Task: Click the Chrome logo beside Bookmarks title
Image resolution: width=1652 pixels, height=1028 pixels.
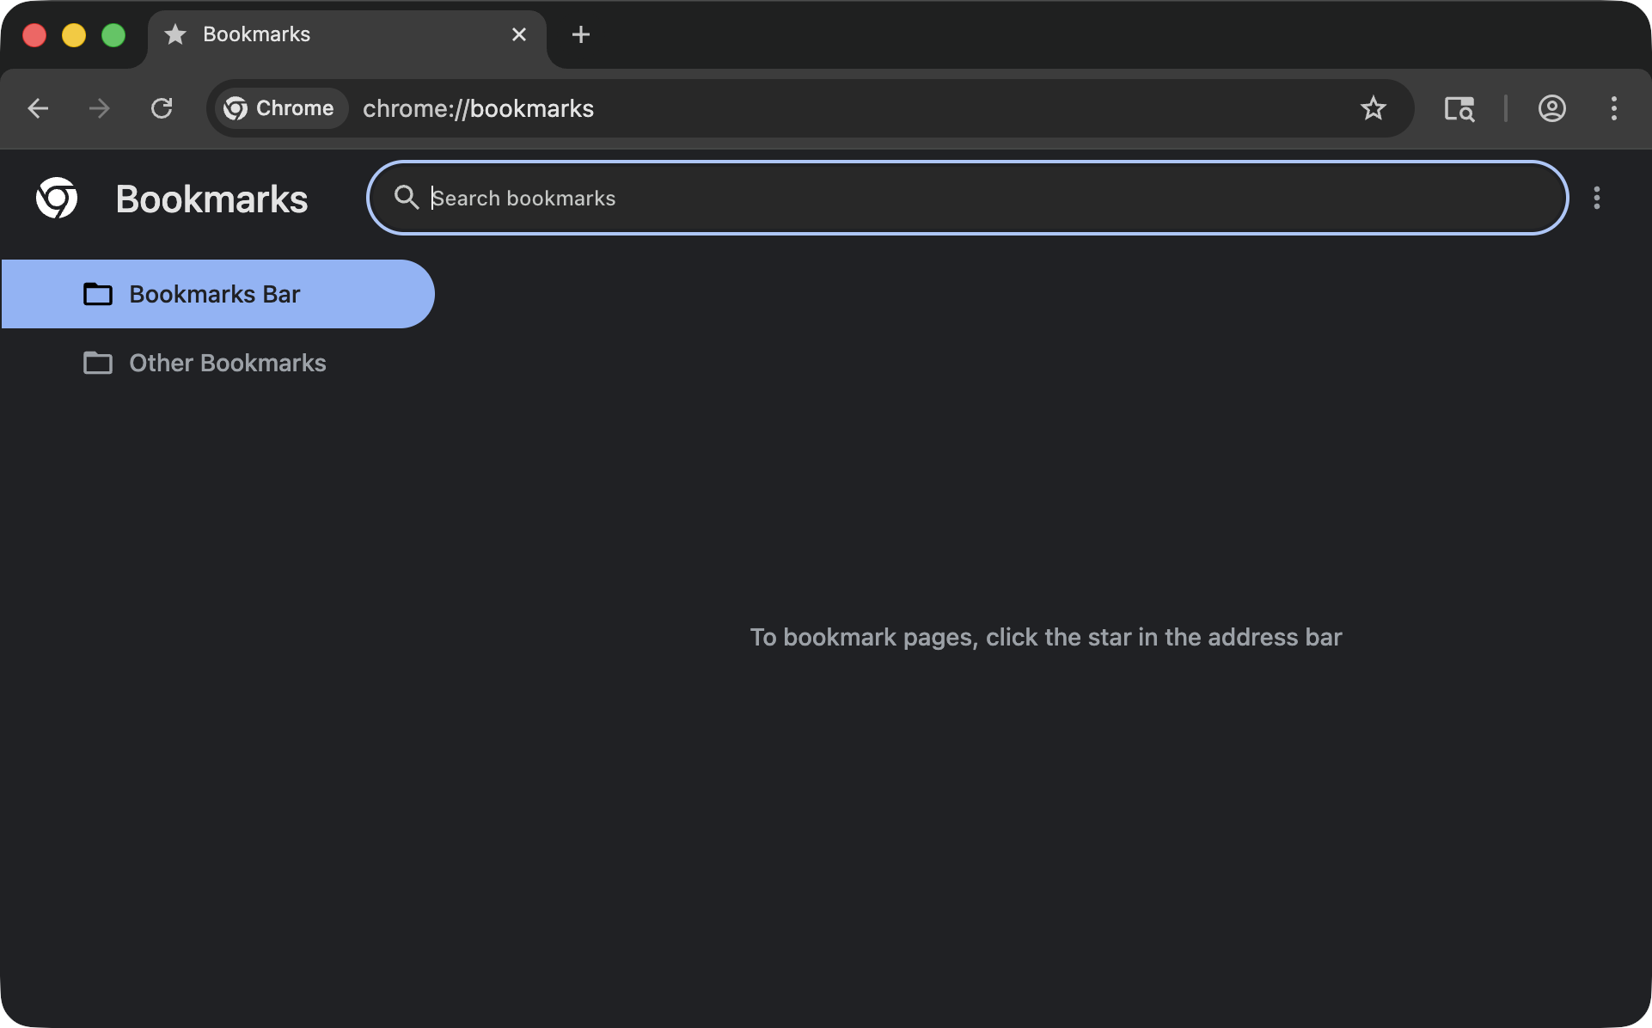Action: [57, 199]
